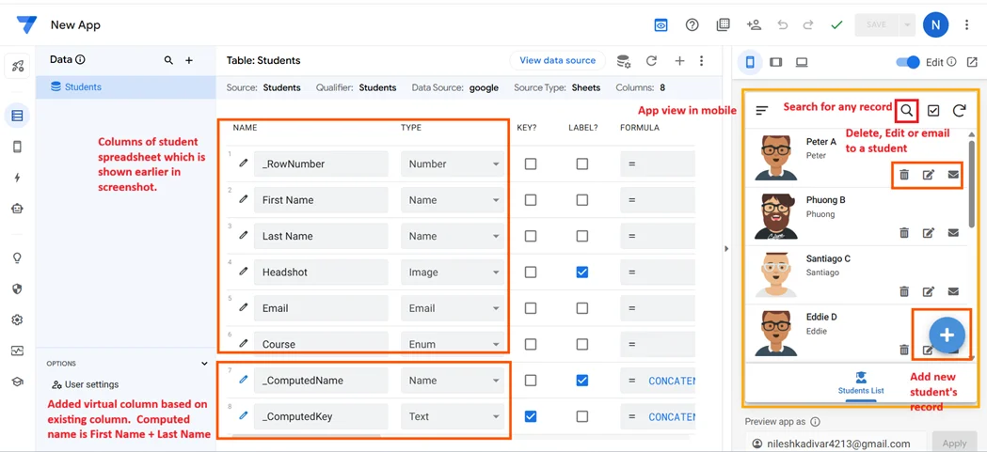Click the email icon for Phuong B
This screenshot has width=987, height=452.
tap(953, 233)
